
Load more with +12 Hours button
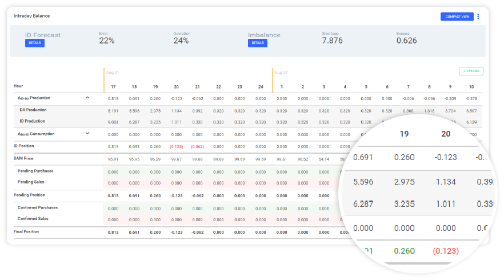[470, 71]
